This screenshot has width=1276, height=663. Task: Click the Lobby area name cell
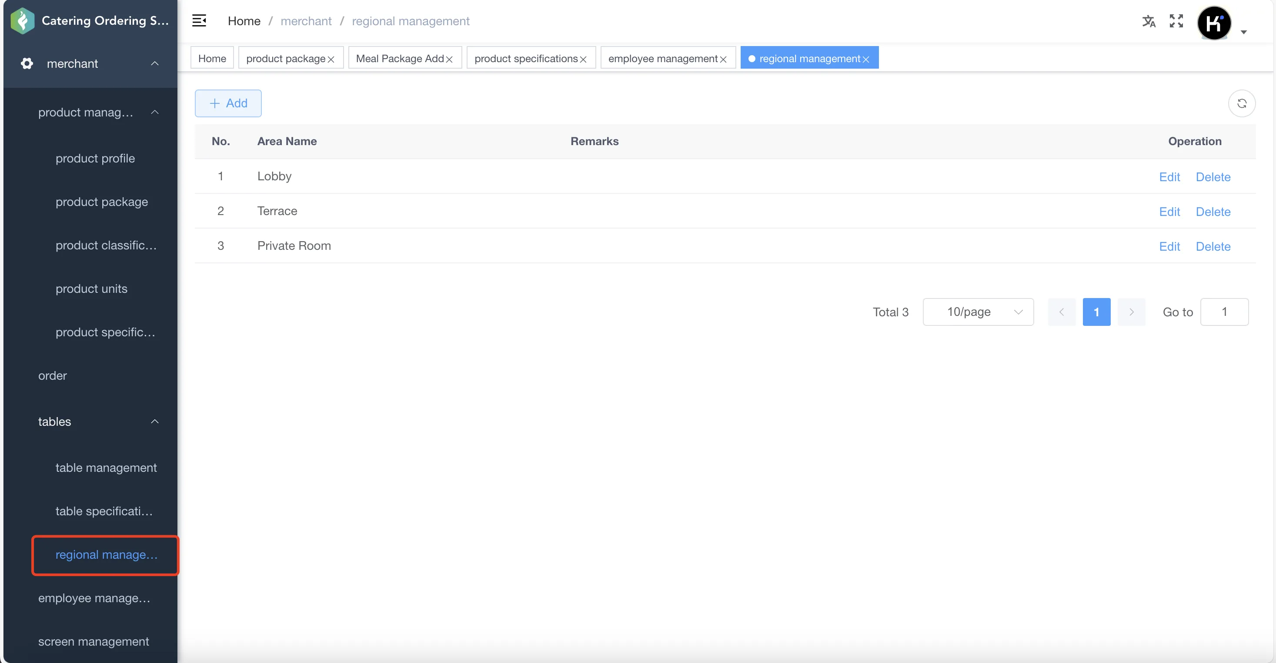point(274,177)
